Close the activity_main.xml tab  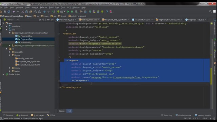point(98,20)
